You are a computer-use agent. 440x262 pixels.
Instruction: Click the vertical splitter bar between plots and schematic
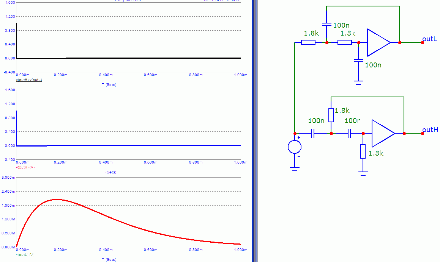click(255, 131)
